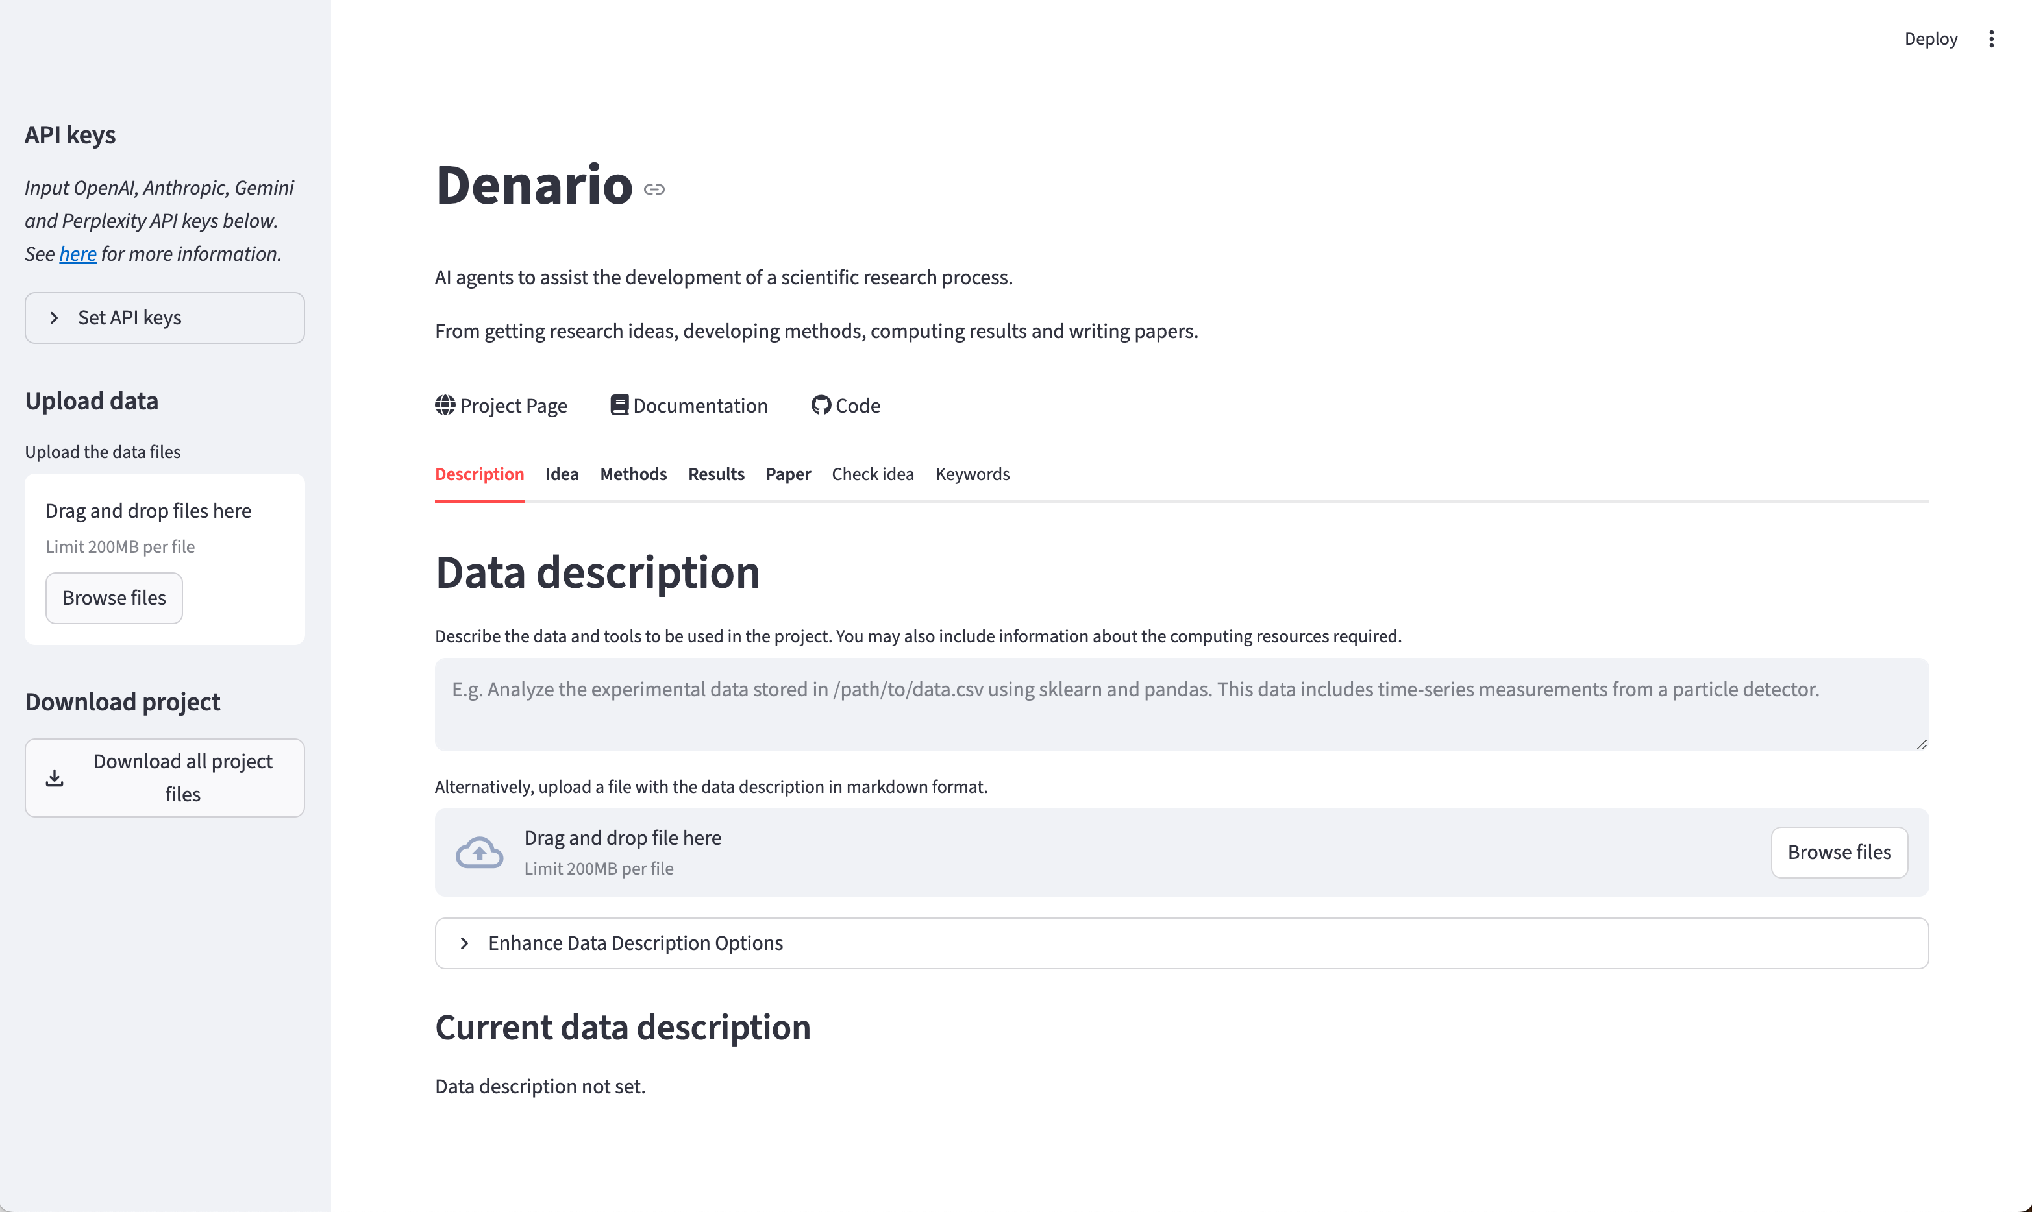Click the cloud upload icon

479,853
